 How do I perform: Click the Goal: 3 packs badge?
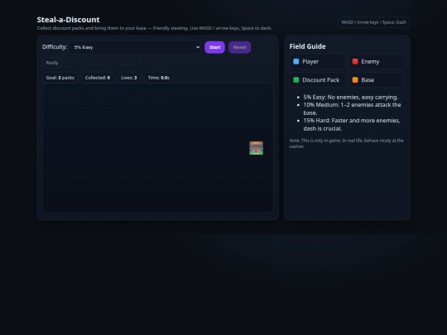pyautogui.click(x=60, y=78)
